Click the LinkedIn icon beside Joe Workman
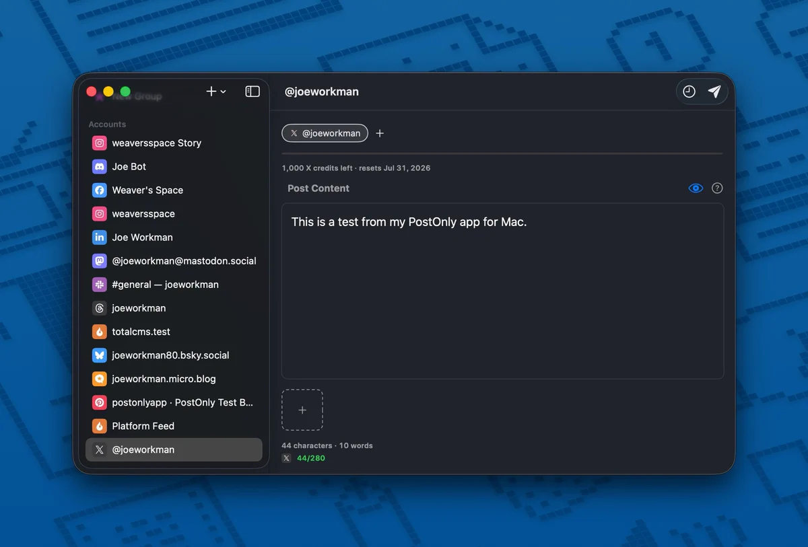 (x=100, y=238)
